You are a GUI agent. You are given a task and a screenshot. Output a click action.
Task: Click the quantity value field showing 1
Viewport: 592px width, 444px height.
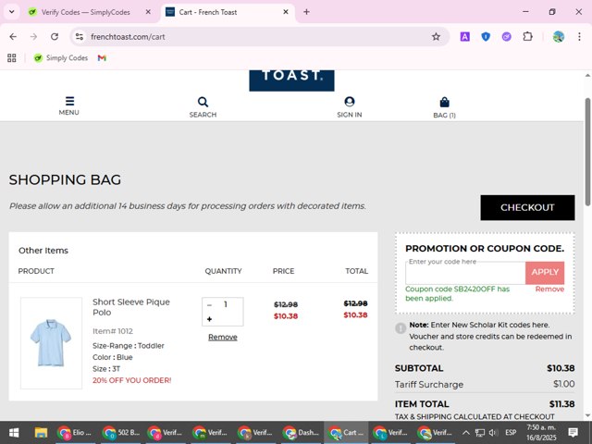point(226,304)
